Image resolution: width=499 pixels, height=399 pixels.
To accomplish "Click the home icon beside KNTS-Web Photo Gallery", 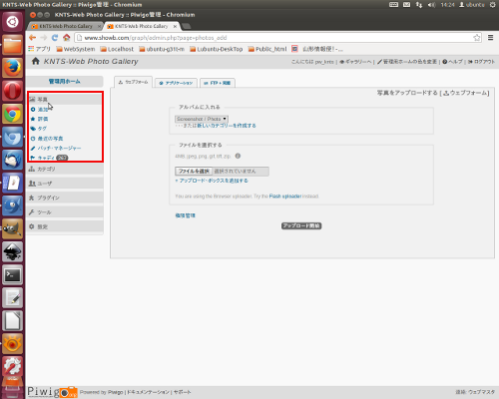I will point(36,61).
